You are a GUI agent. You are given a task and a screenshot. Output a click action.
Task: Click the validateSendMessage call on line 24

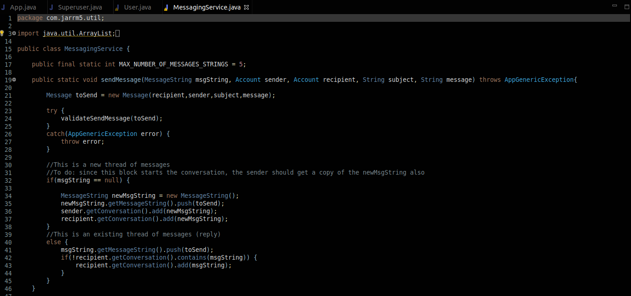point(95,118)
